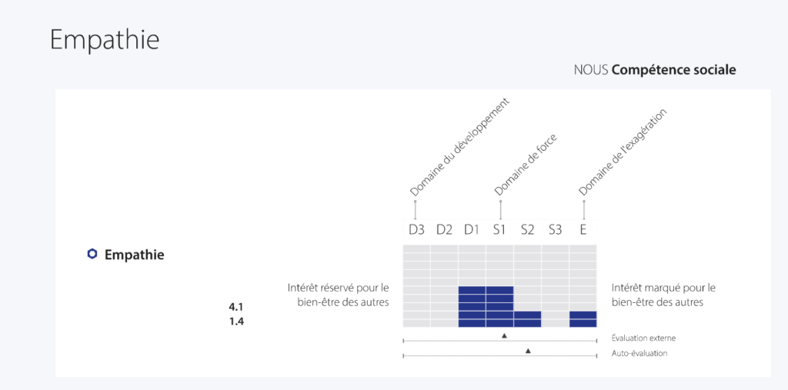The height and width of the screenshot is (390, 788).
Task: Select the S1 column label
Action: click(x=499, y=229)
